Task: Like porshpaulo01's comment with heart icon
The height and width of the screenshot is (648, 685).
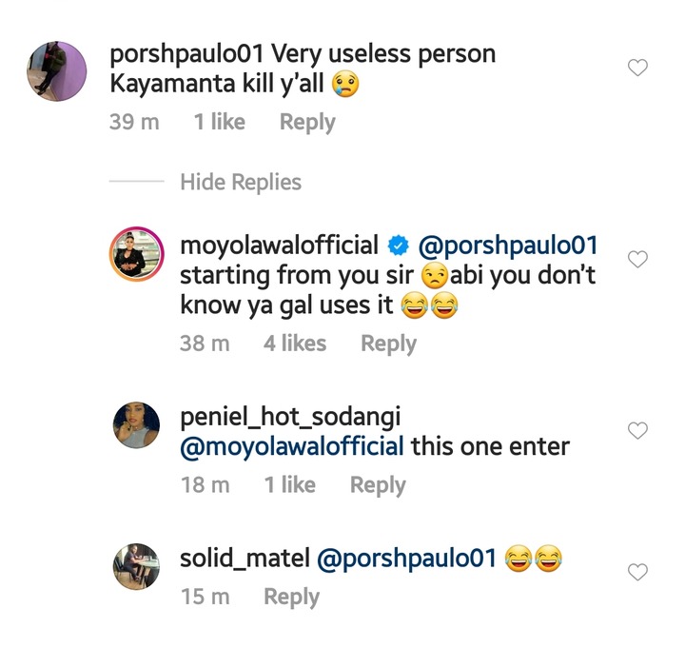Action: (638, 68)
